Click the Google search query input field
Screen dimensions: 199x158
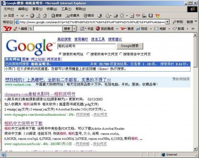(86, 46)
